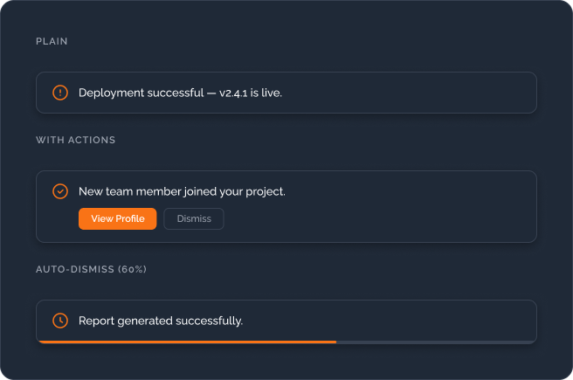Open the new member via View Profile

[x=117, y=218]
